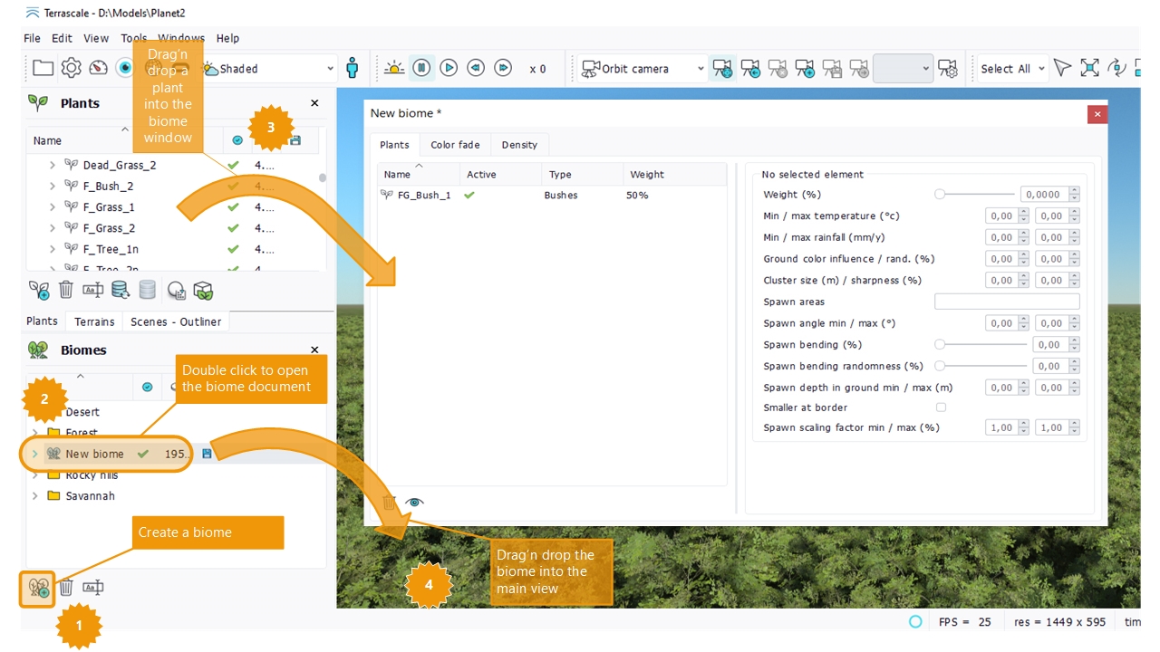The image size is (1160, 652).
Task: Click the Create a biome icon
Action: 38,588
